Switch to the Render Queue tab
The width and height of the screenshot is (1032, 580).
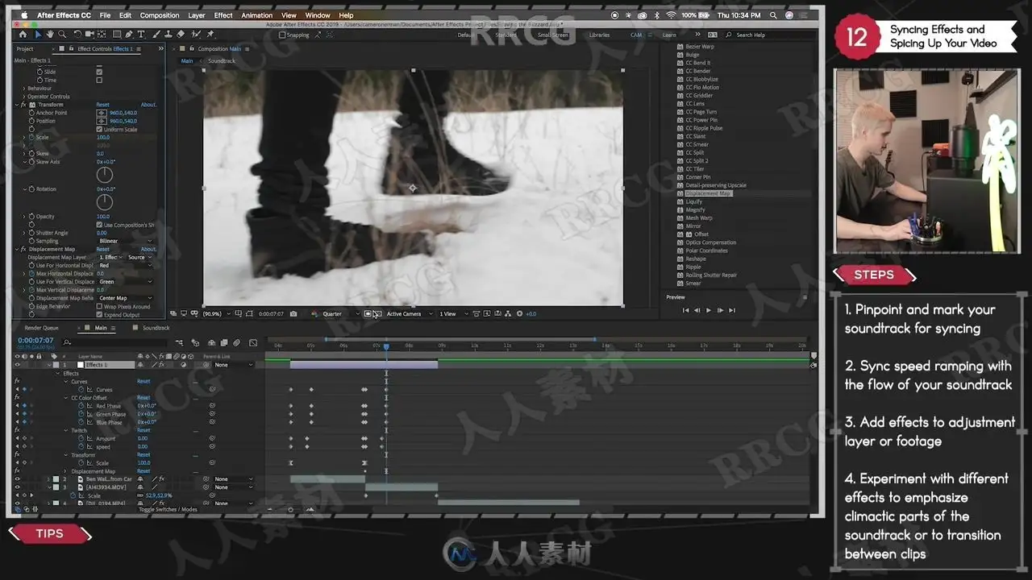point(41,328)
